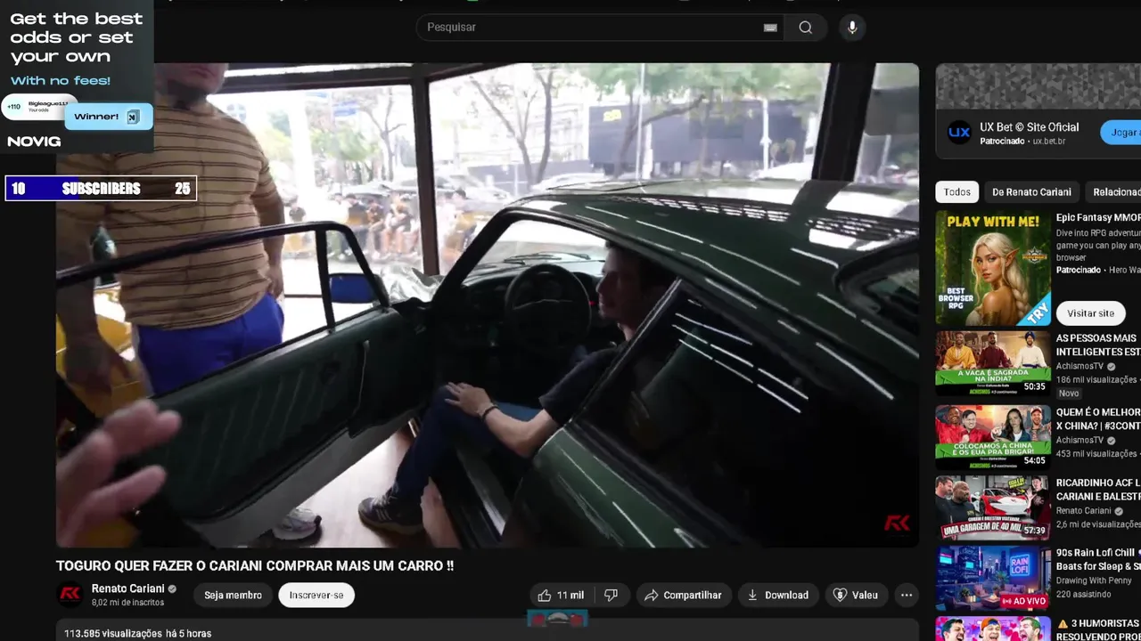Open Renato Cariani channel avatar
The height and width of the screenshot is (641, 1141).
tap(70, 595)
